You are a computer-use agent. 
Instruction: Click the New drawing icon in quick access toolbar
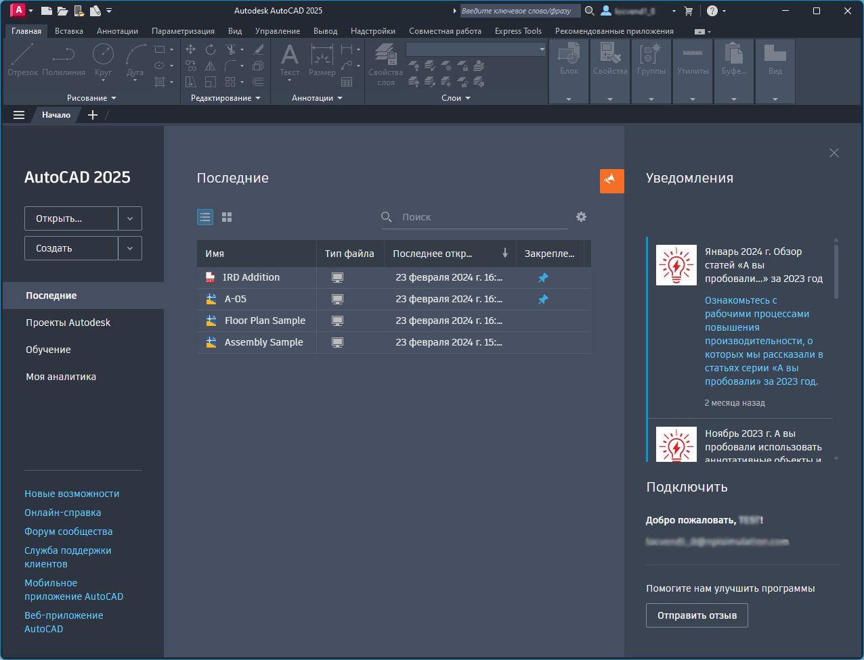pos(46,11)
